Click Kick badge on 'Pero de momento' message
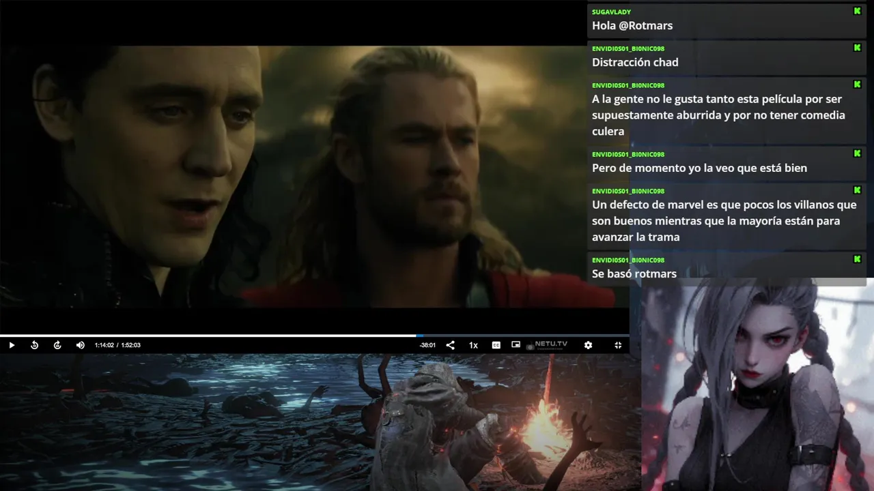This screenshot has width=874, height=491. click(x=857, y=153)
